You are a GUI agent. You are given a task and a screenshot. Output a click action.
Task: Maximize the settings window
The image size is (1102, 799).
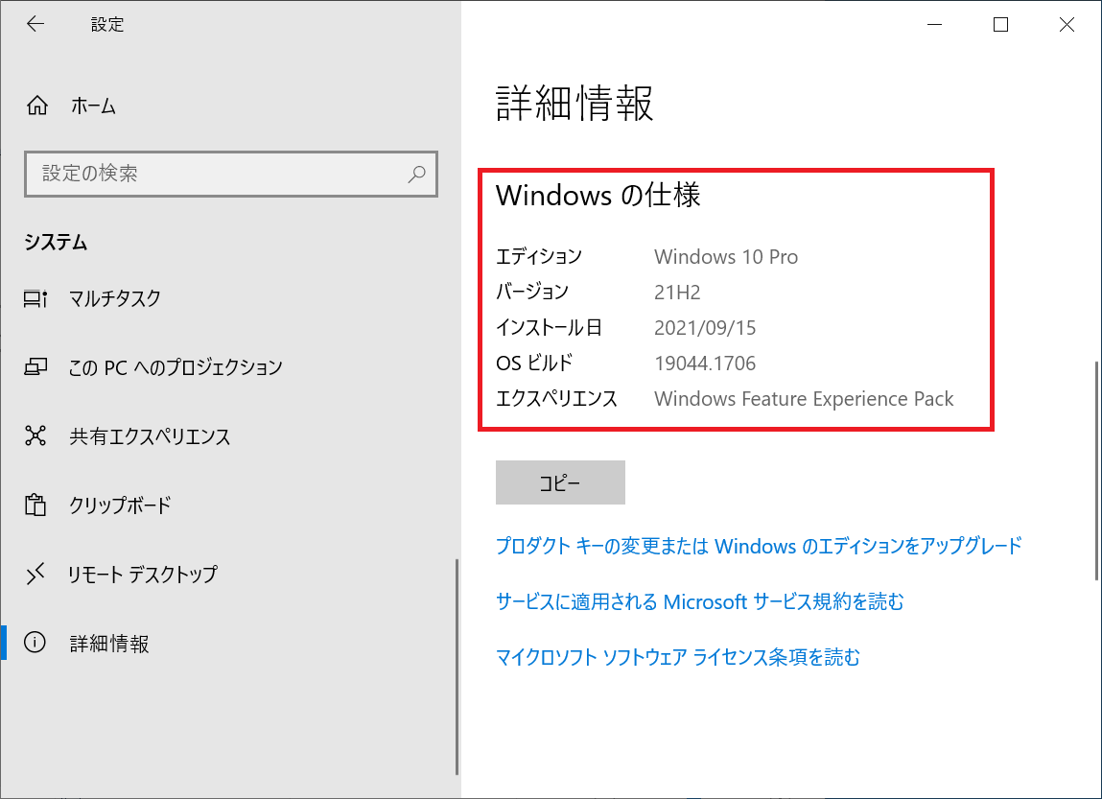1000,25
